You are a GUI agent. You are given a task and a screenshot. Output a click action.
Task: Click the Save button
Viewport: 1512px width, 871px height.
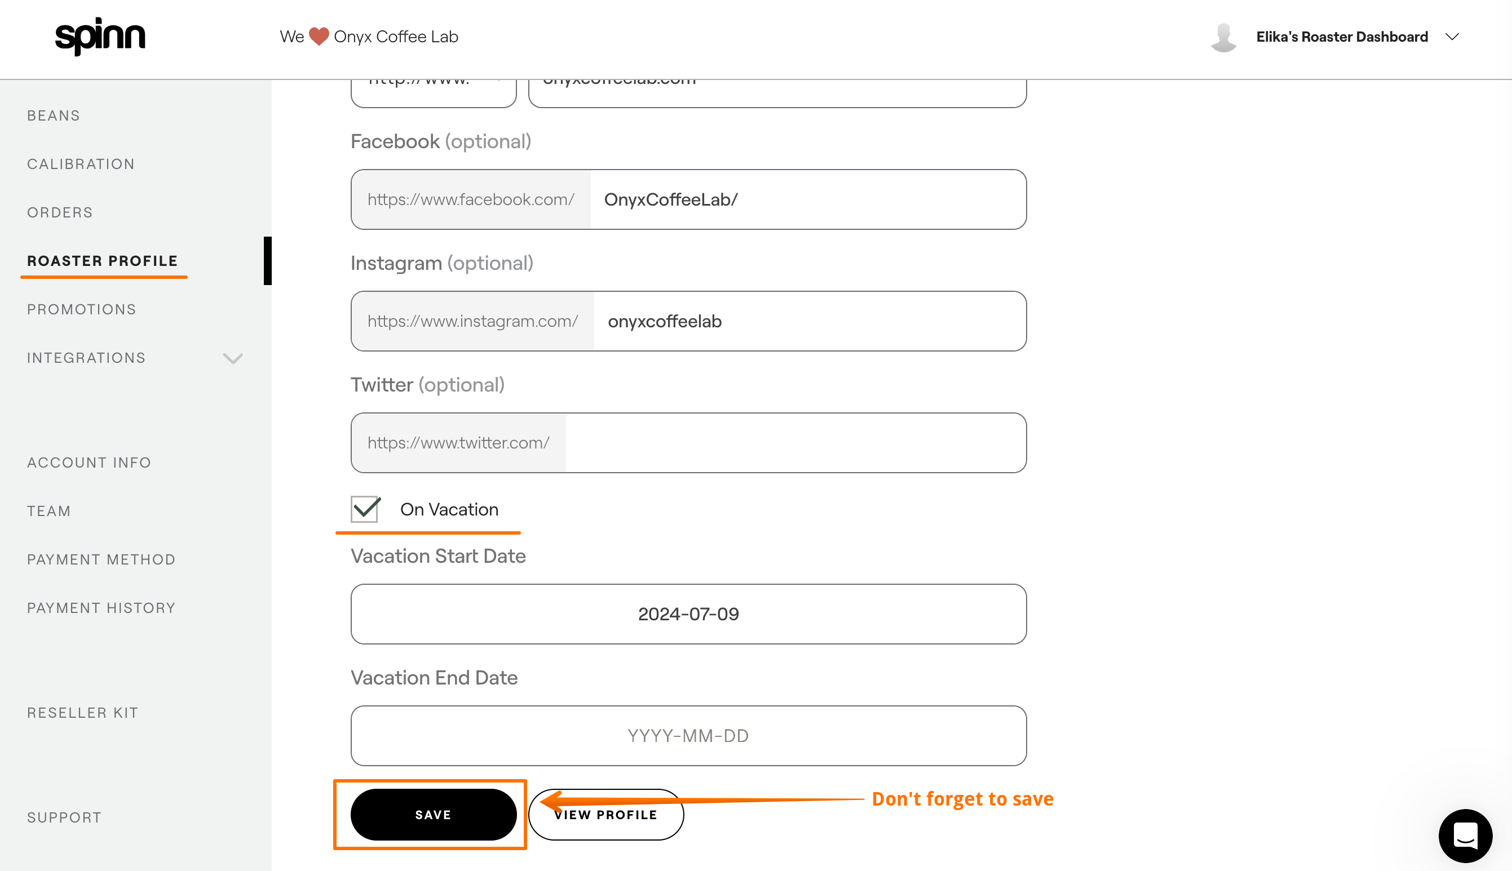[433, 814]
